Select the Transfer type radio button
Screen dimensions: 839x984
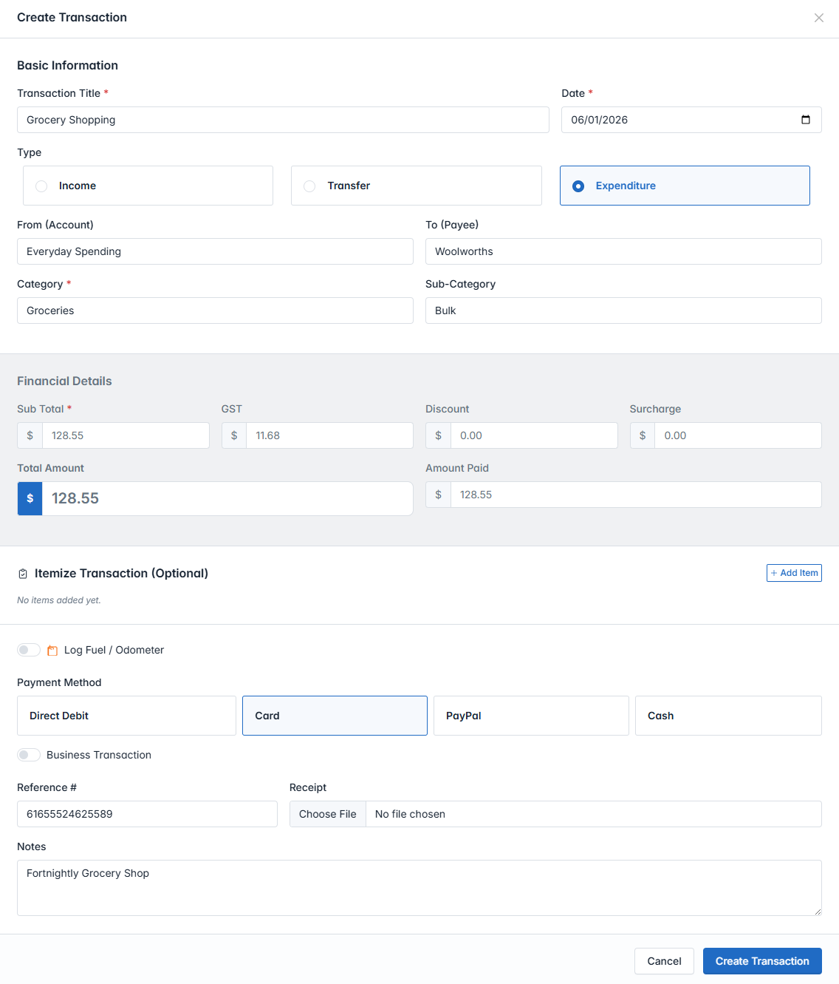tap(309, 186)
